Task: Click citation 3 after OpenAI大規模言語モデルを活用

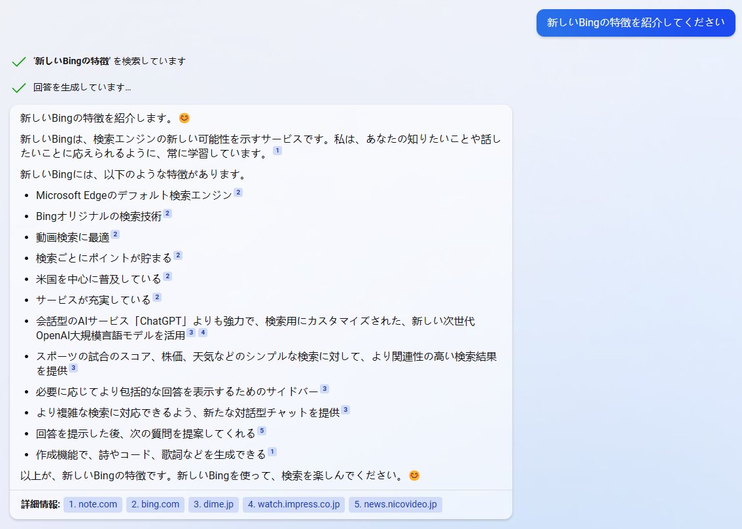Action: (191, 332)
